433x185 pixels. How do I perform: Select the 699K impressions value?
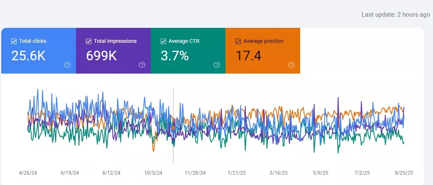[102, 56]
